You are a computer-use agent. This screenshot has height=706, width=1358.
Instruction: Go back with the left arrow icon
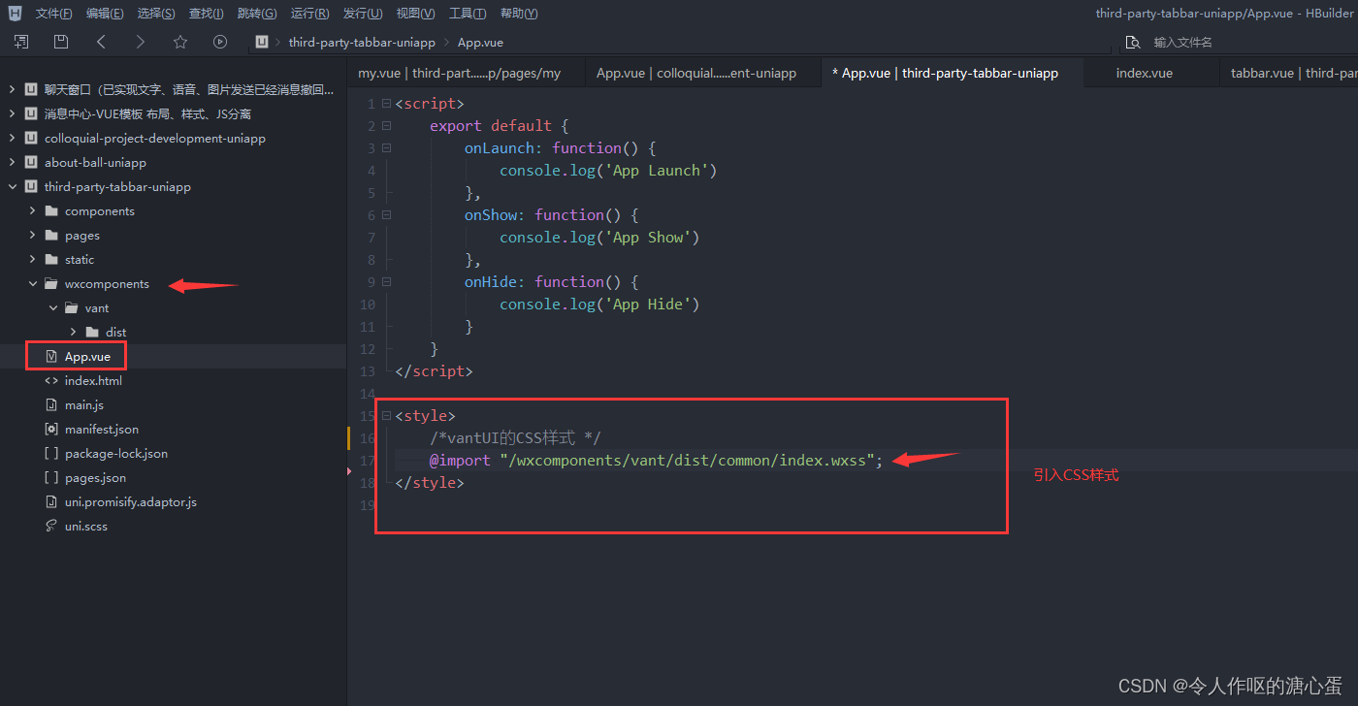(101, 42)
